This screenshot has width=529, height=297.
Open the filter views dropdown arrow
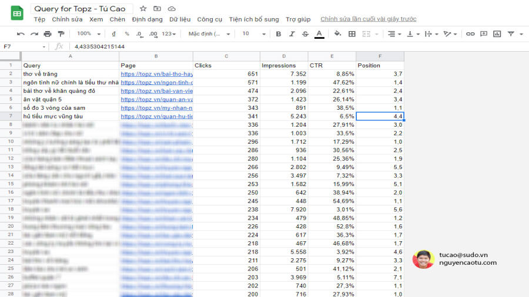(x=521, y=34)
